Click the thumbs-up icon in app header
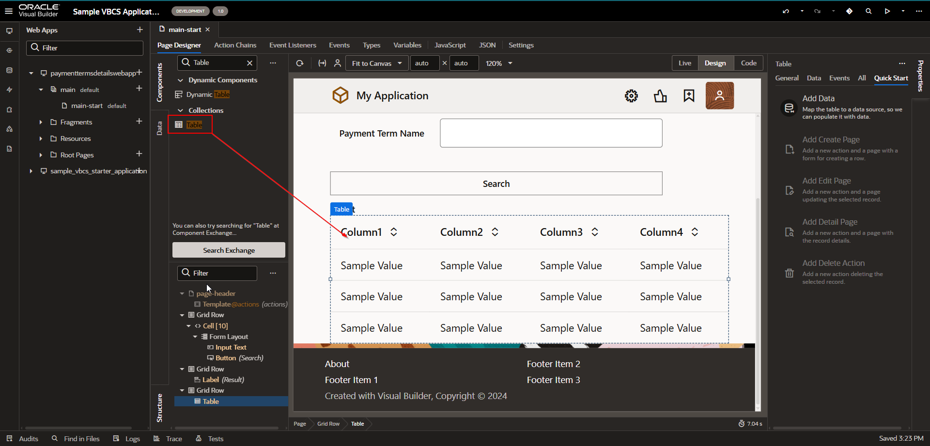This screenshot has height=446, width=930. click(x=660, y=96)
